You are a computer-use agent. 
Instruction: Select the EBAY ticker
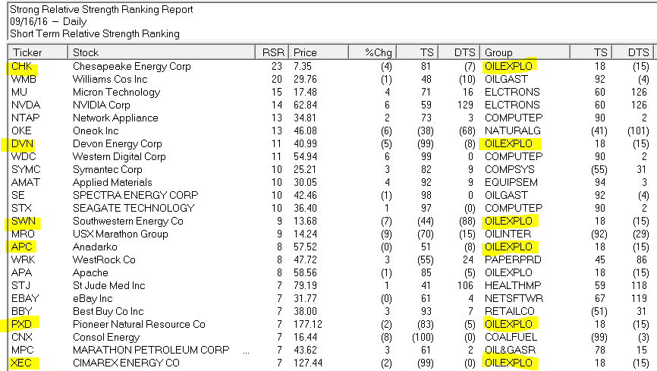coord(25,298)
